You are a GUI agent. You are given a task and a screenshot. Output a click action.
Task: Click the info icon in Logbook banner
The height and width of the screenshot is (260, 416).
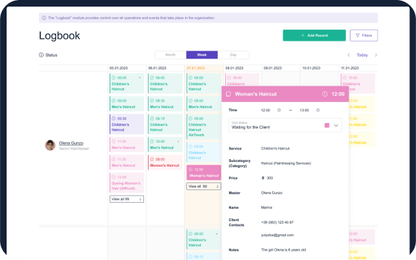coord(44,18)
